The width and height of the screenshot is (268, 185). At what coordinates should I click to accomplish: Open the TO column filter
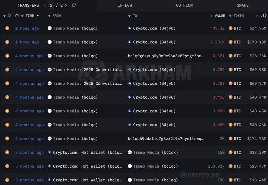pyautogui.click(x=129, y=16)
